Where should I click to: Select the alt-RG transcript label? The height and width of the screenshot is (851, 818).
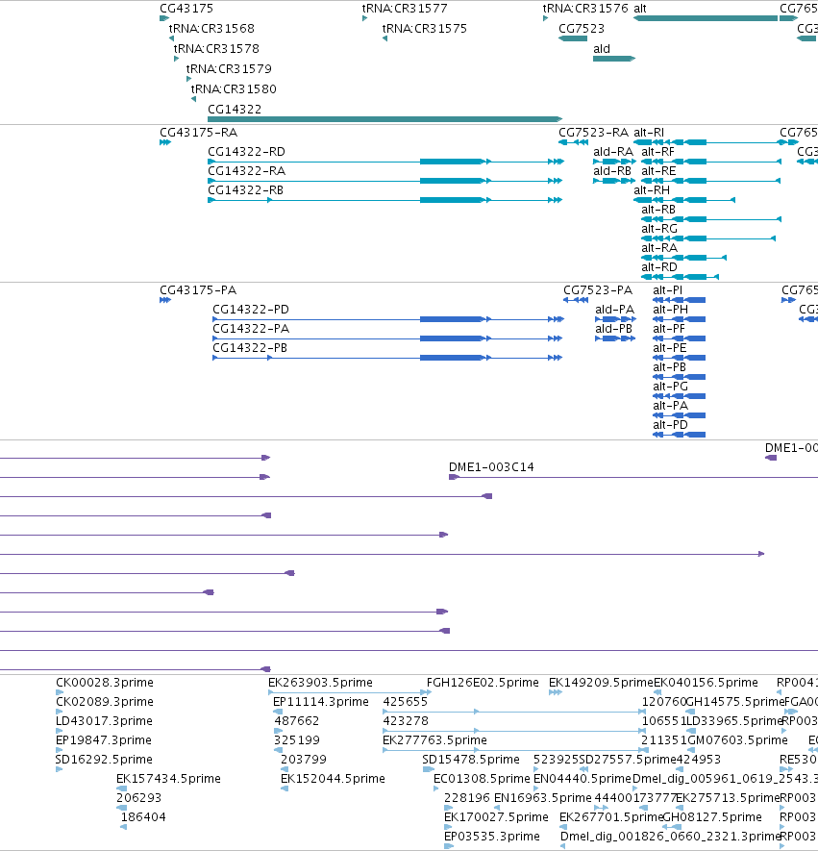tap(659, 229)
